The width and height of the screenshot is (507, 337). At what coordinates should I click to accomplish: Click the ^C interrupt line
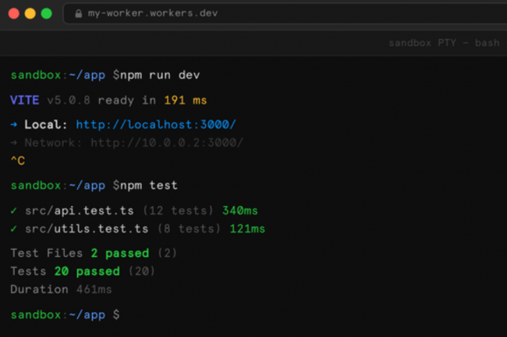coord(17,161)
